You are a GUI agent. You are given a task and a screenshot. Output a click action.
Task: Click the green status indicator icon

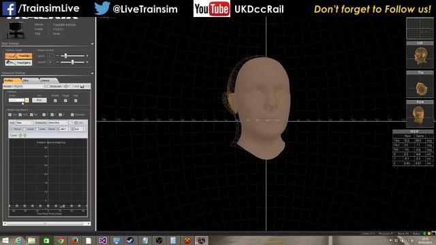[x=424, y=233]
